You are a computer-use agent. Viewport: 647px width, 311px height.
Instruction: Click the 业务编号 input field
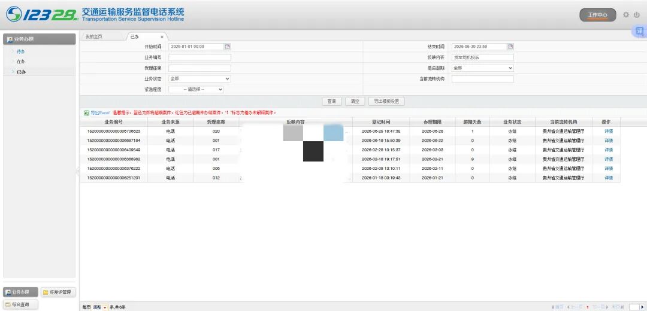(199, 57)
